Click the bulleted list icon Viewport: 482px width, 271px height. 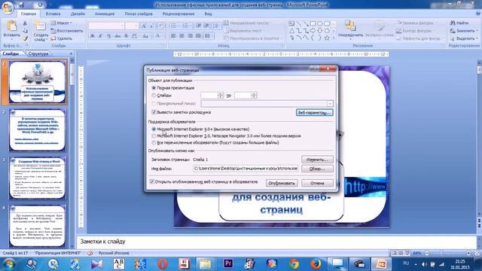click(174, 26)
